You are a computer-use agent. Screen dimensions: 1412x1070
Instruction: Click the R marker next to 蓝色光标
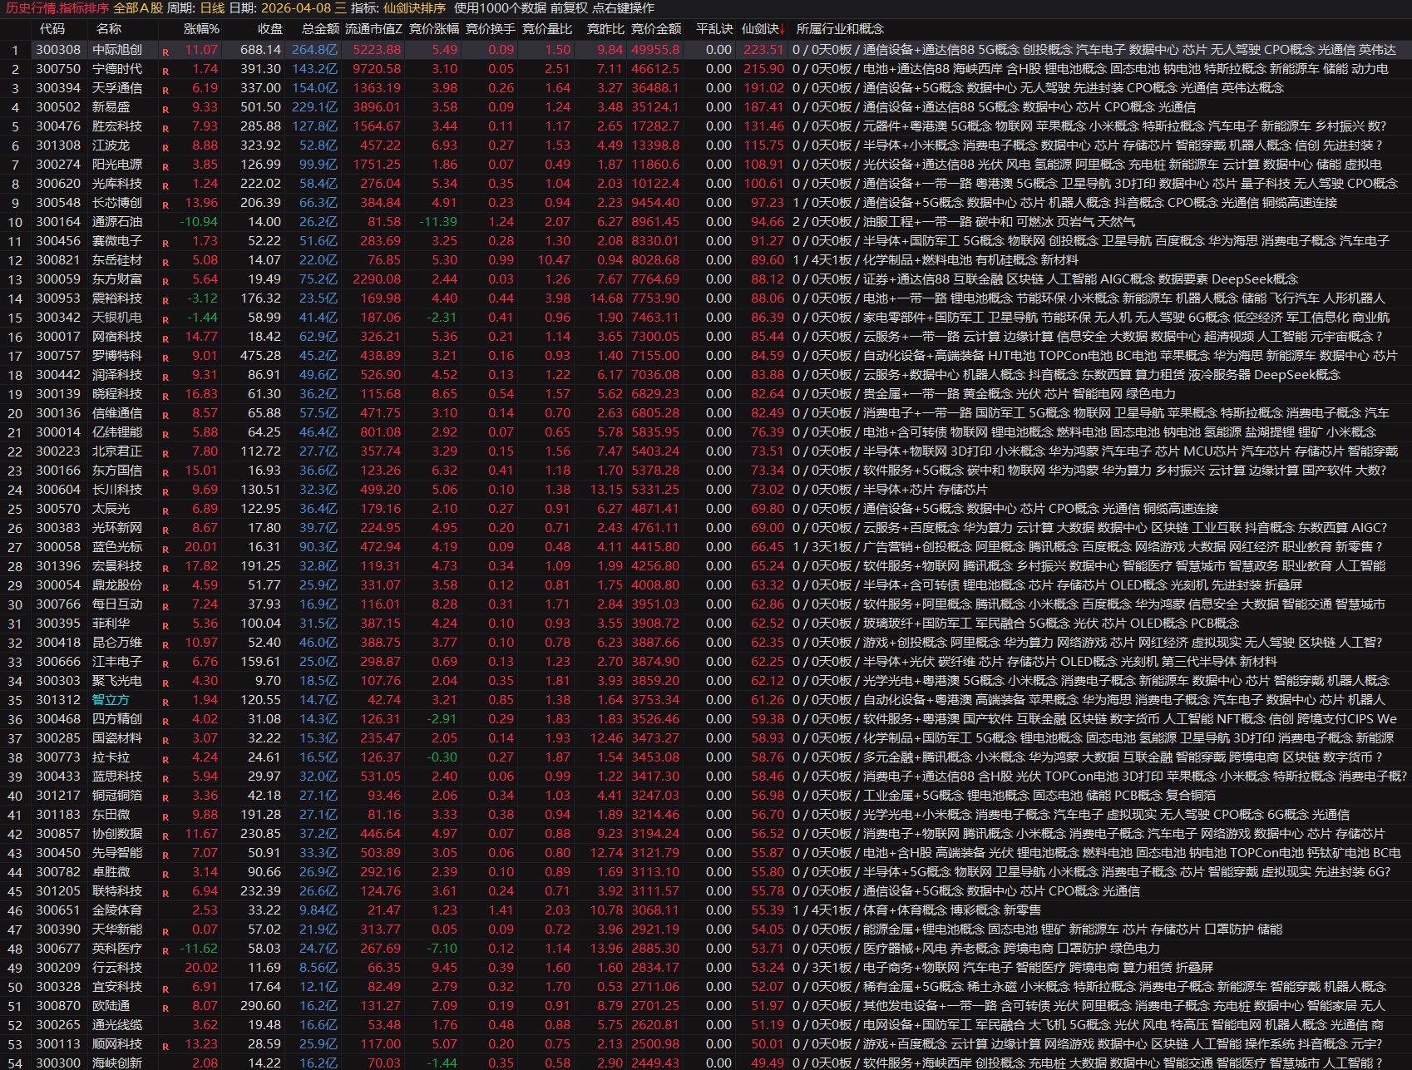165,549
